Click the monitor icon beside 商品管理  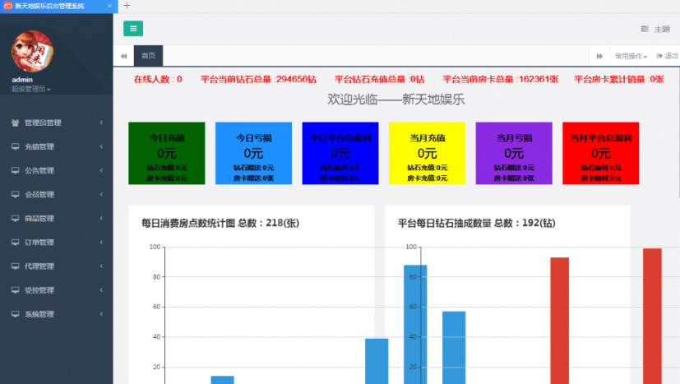point(16,218)
